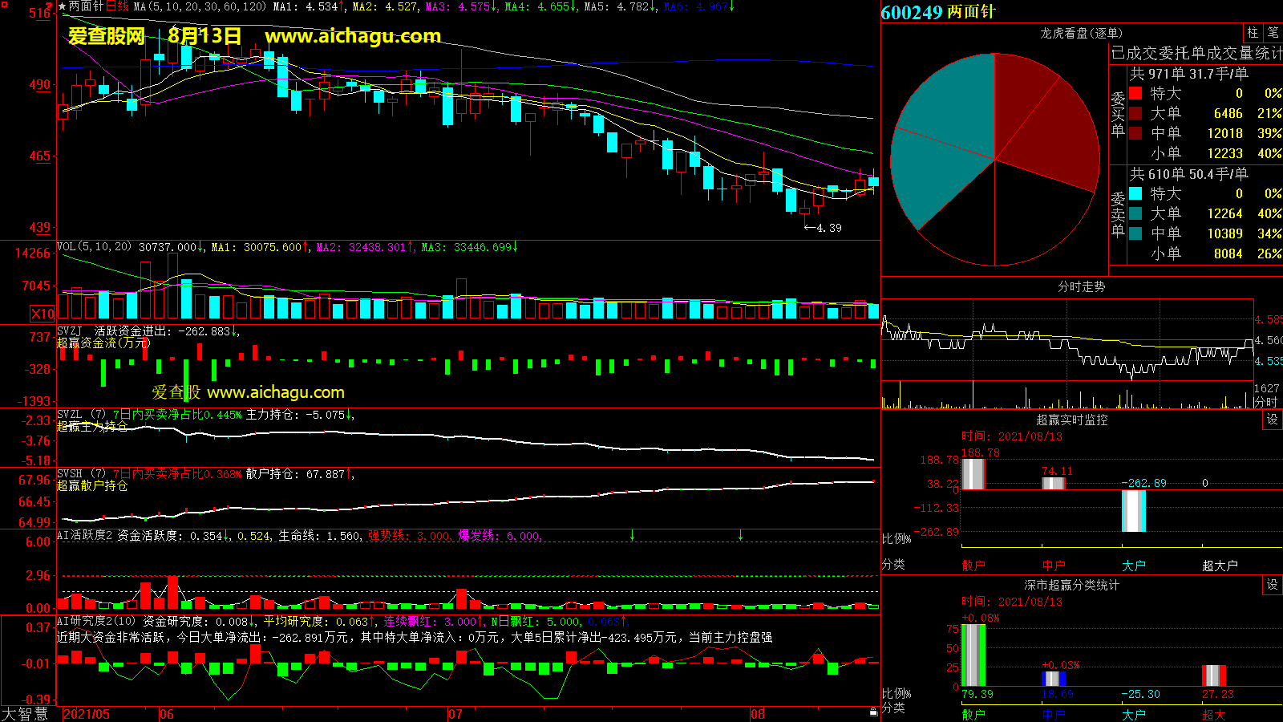Click the X10 volume scale icon
The width and height of the screenshot is (1283, 722).
point(42,314)
